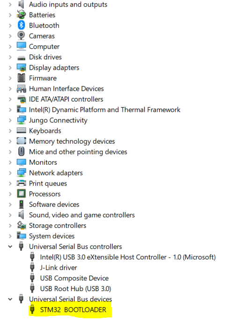Expand the Firmware node
Screen dimensions: 246x330
(x=10, y=78)
